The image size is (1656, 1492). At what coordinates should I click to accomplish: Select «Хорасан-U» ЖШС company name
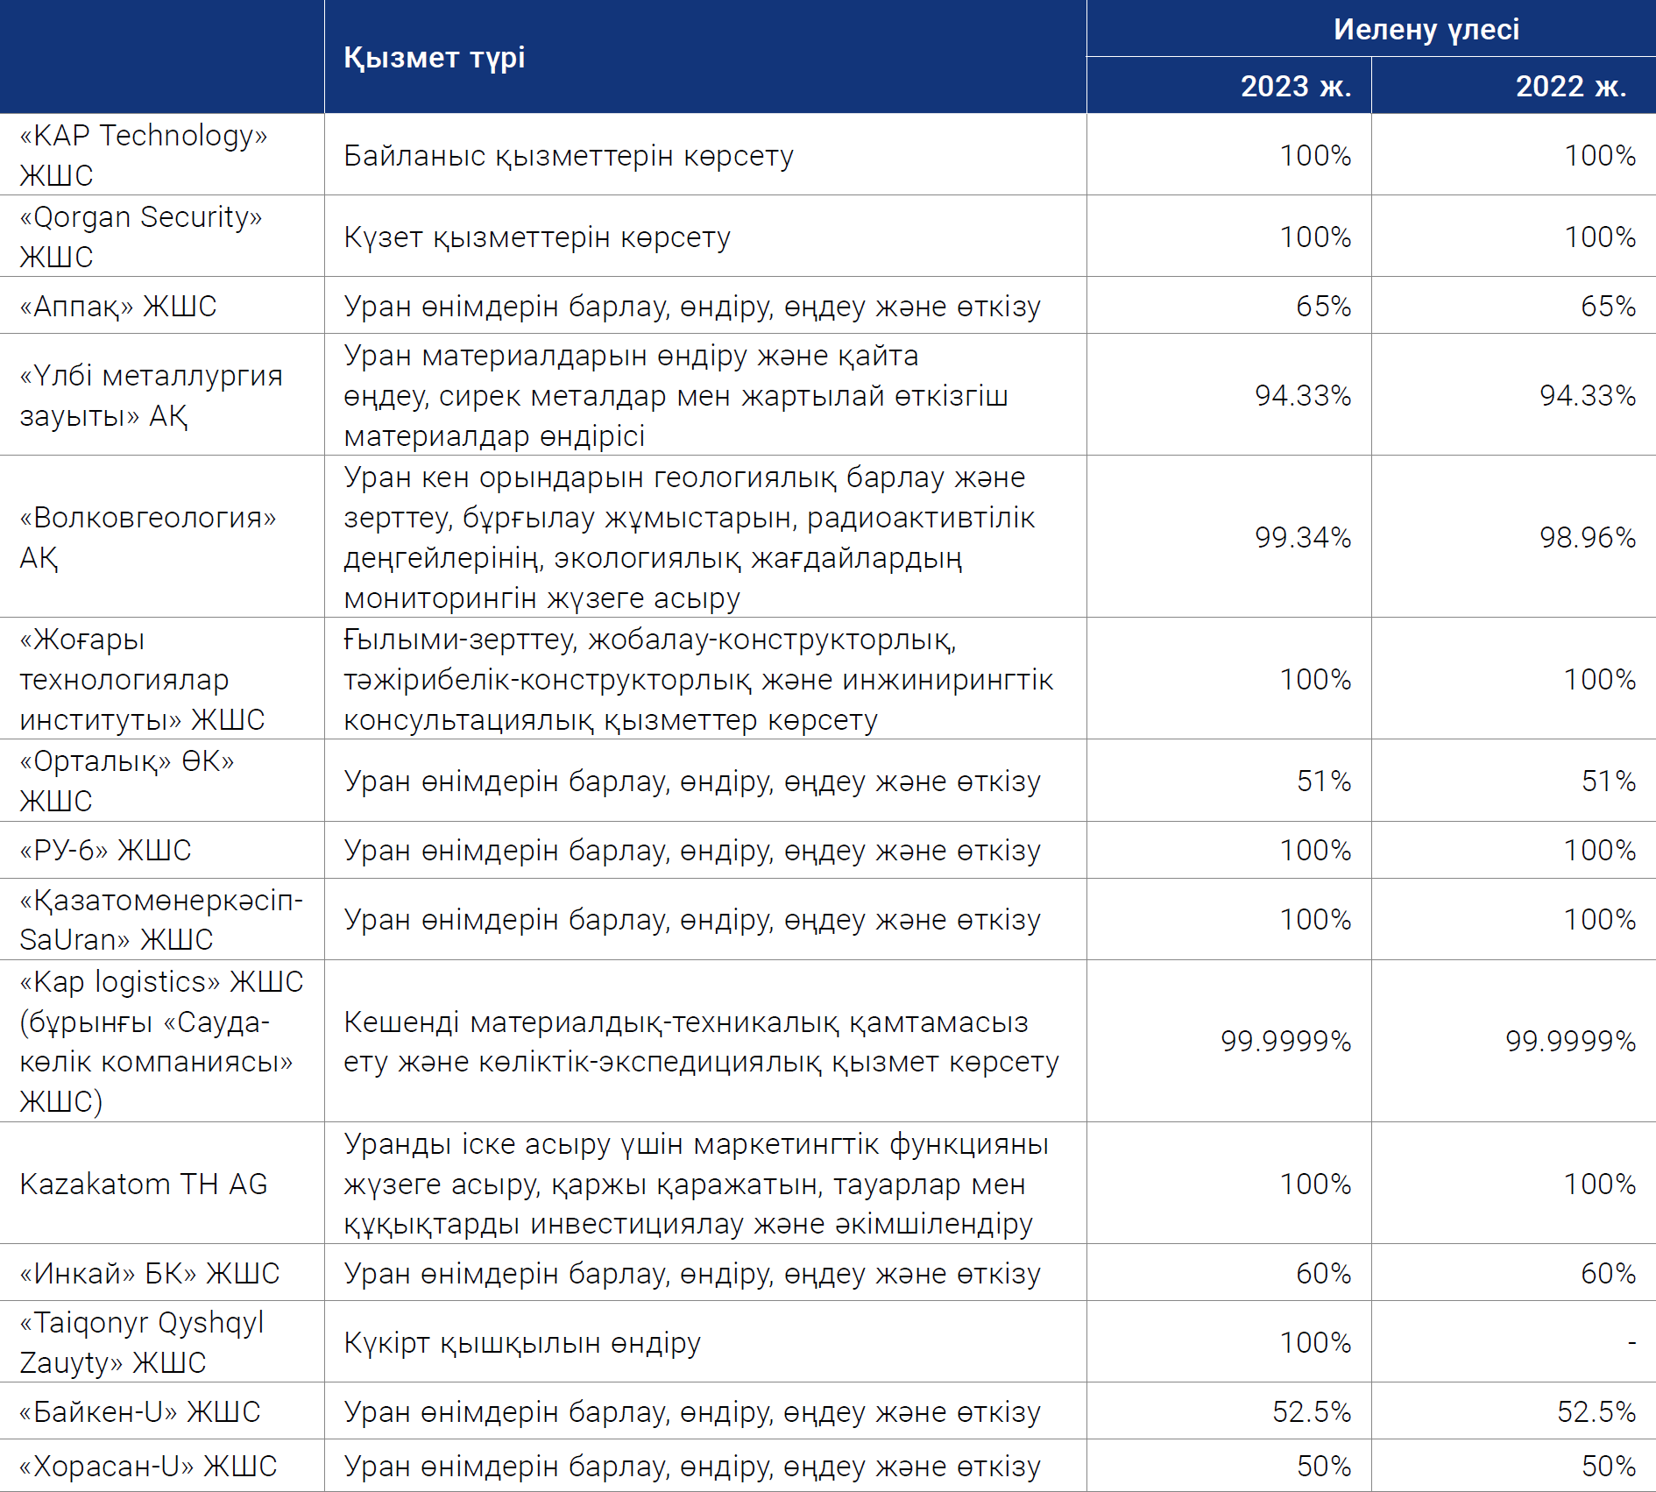tap(148, 1466)
